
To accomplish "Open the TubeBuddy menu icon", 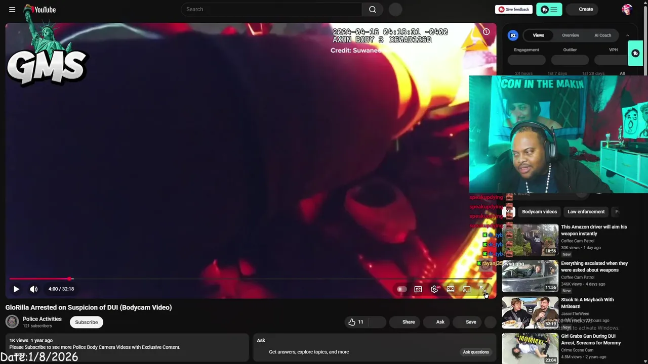I will point(549,9).
